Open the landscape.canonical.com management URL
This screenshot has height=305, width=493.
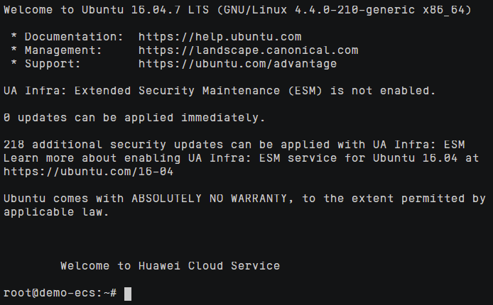(248, 50)
